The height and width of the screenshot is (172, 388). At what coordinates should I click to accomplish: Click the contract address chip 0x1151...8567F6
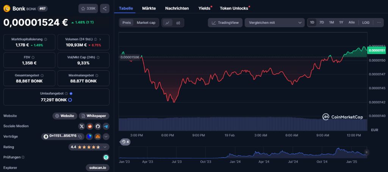pyautogui.click(x=63, y=136)
